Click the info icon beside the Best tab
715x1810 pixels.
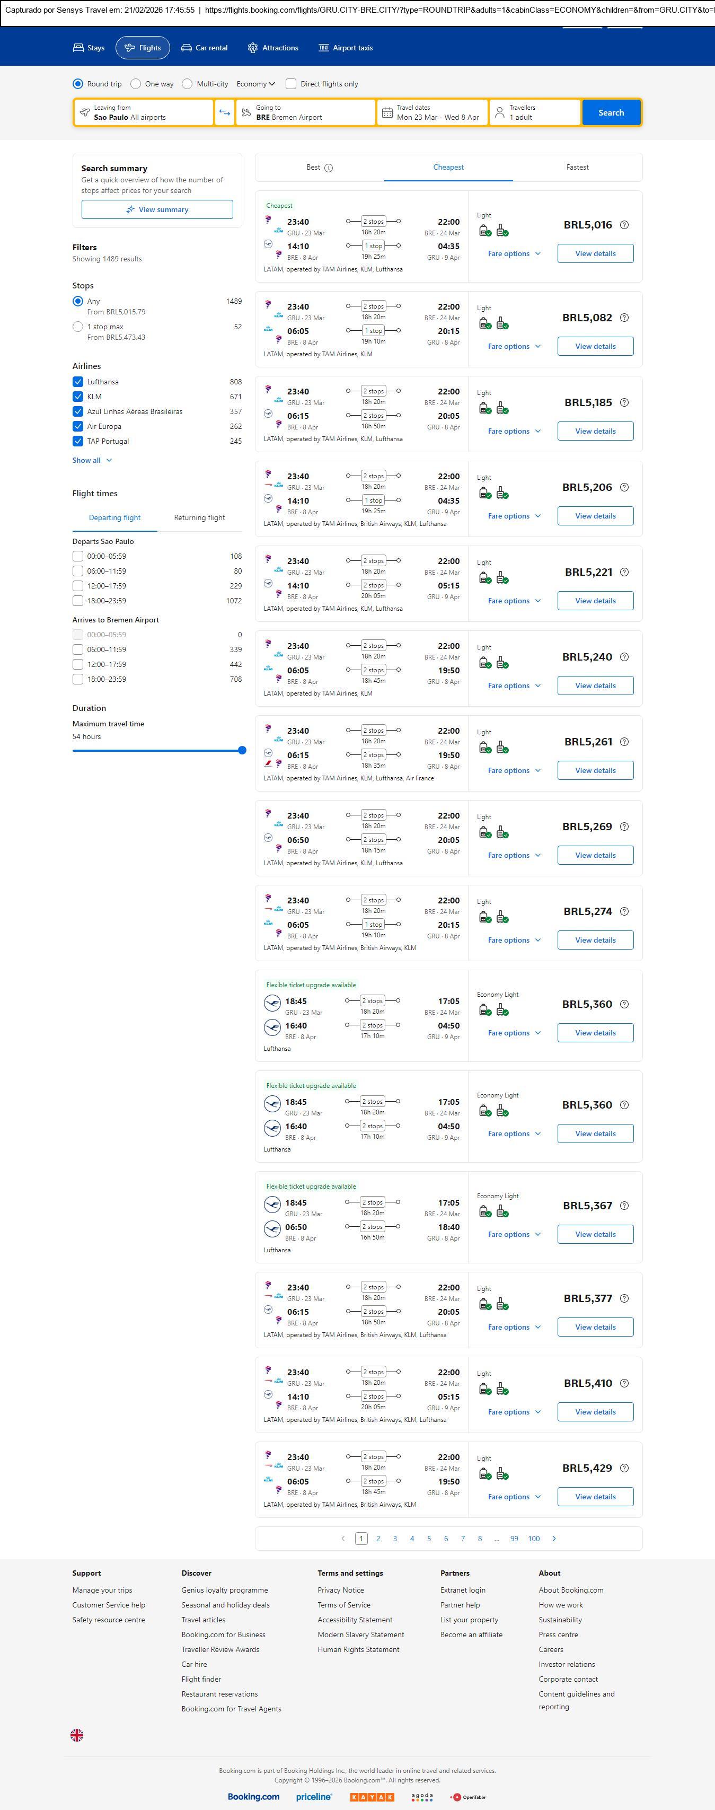[329, 168]
